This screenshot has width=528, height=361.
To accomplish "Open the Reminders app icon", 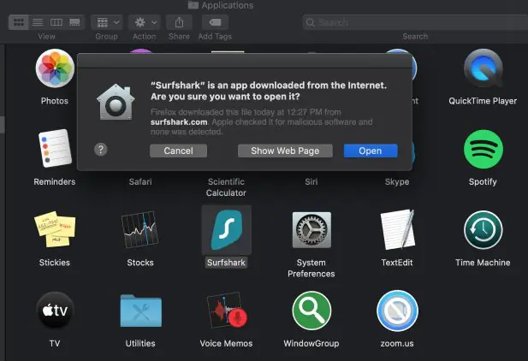I will pyautogui.click(x=55, y=149).
